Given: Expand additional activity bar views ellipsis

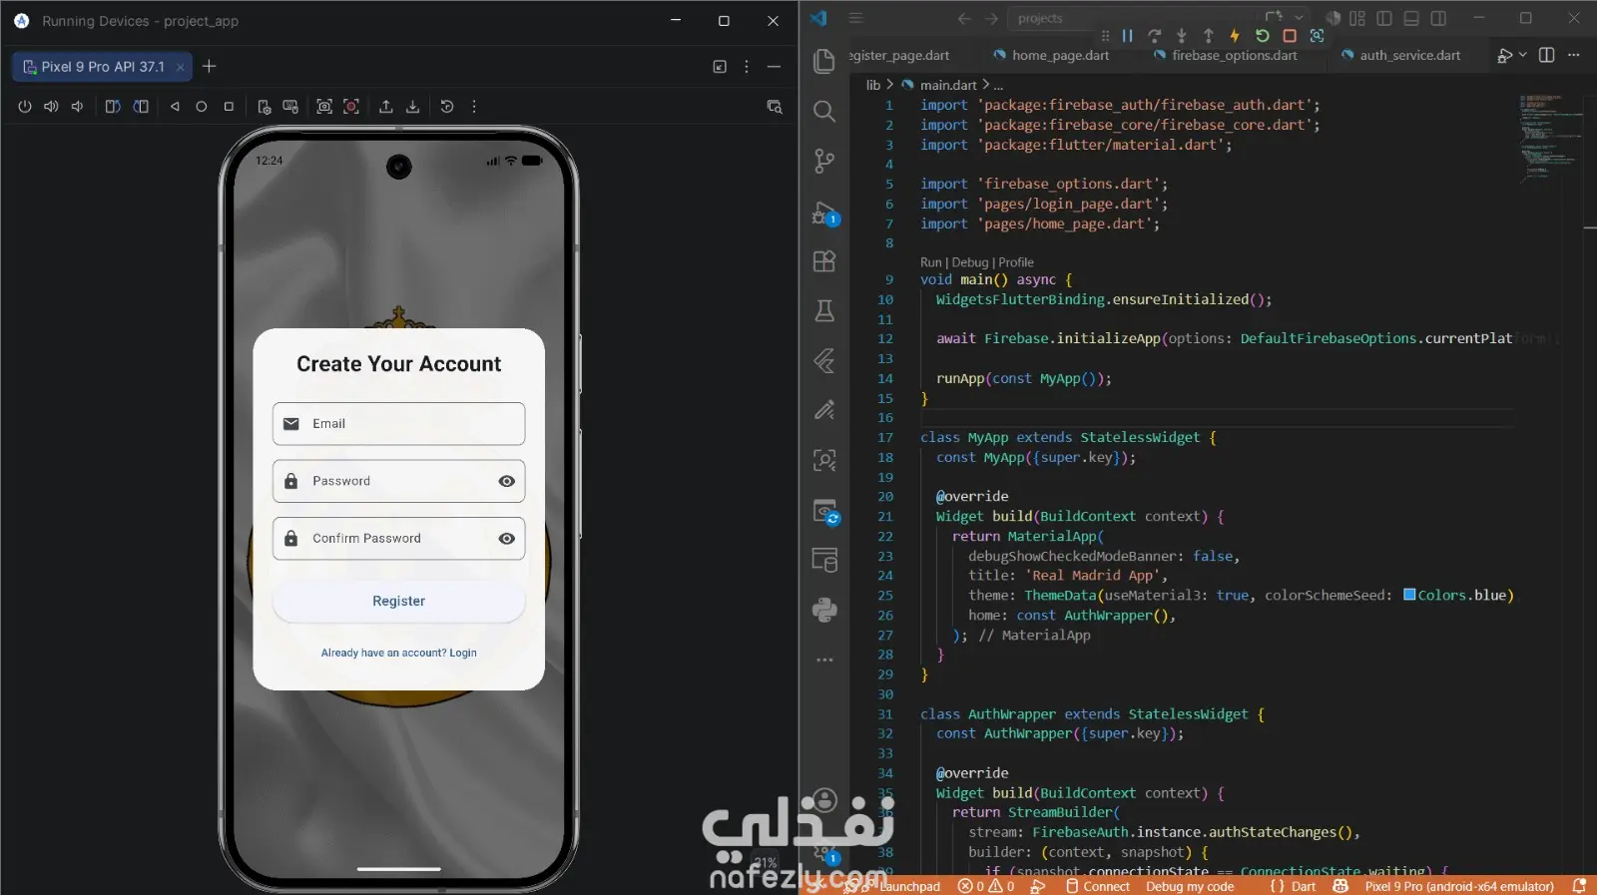Looking at the screenshot, I should click(824, 660).
